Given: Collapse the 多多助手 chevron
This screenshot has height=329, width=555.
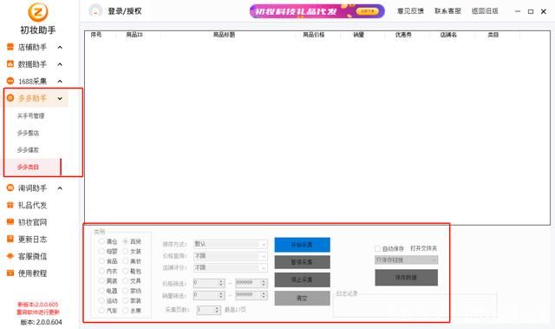Looking at the screenshot, I should point(60,98).
